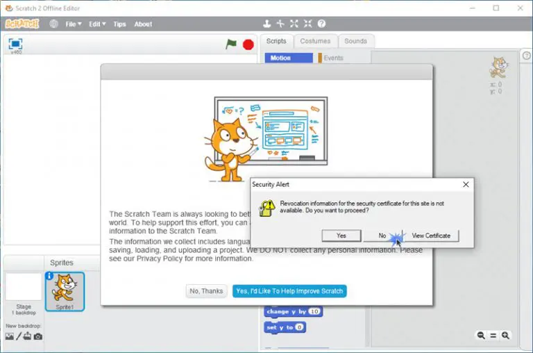
Task: Show Sprite1 info via the i badge
Action: click(49, 275)
